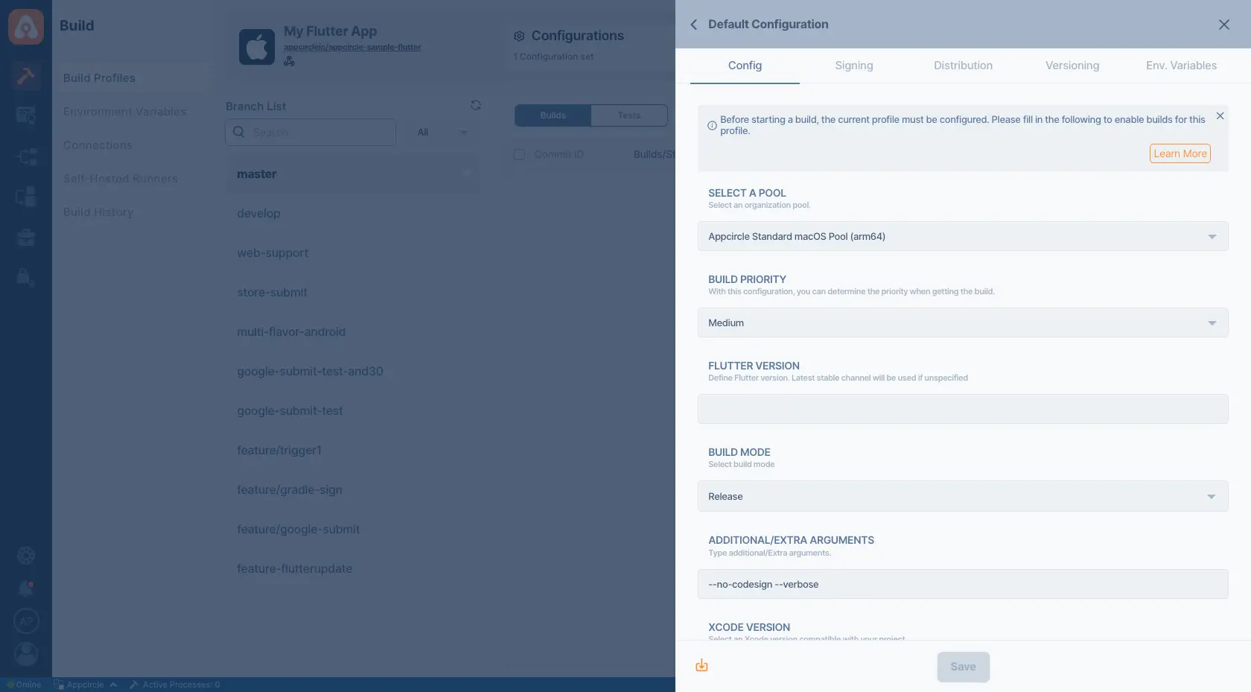Expand the Appcircle status bar menu
Image resolution: width=1251 pixels, height=692 pixels.
(85, 685)
